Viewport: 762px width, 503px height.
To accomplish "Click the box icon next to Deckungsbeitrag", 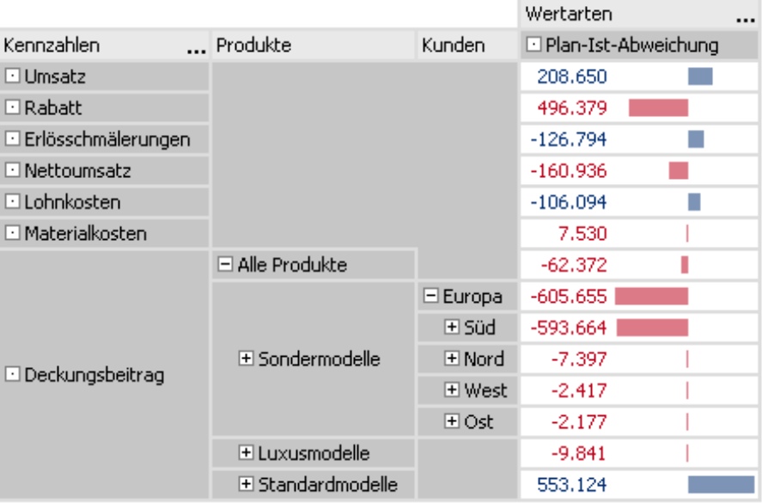I will pyautogui.click(x=12, y=375).
